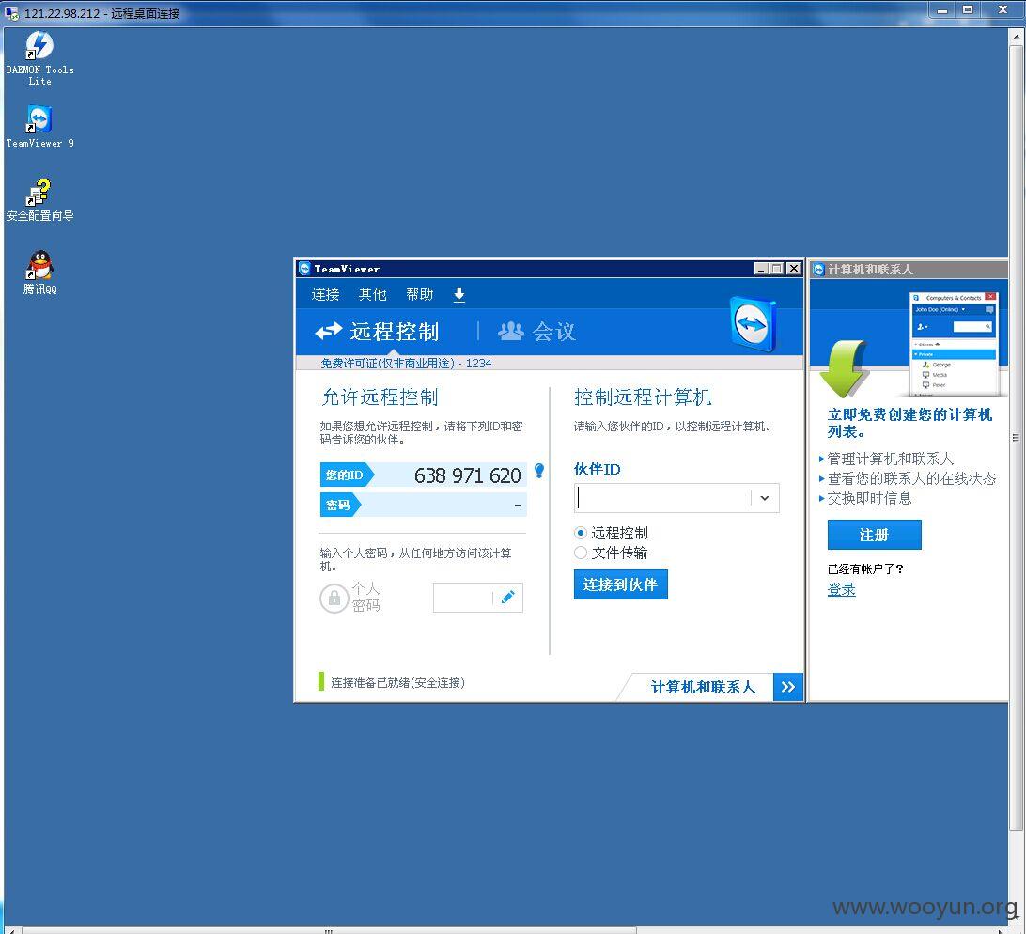Minimize the remote desktop connection window
This screenshot has width=1026, height=934.
point(943,9)
